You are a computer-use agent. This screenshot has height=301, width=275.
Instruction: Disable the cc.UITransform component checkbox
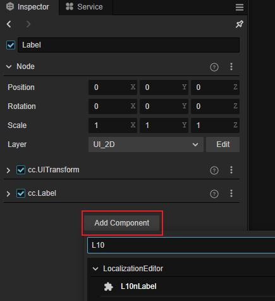[21, 170]
